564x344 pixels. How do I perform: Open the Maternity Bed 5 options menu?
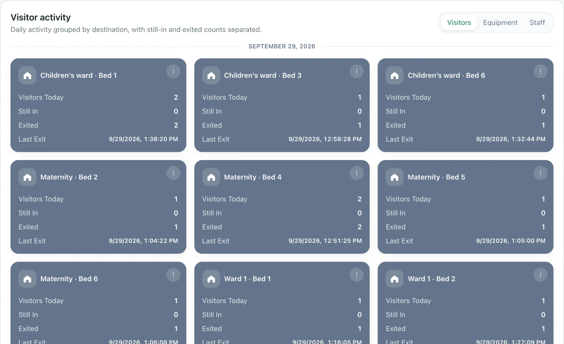tap(540, 173)
